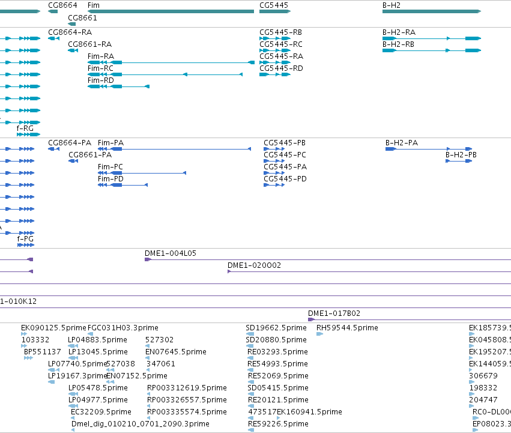
Task: Select EST SD05415.5prime
Action: tap(278, 388)
